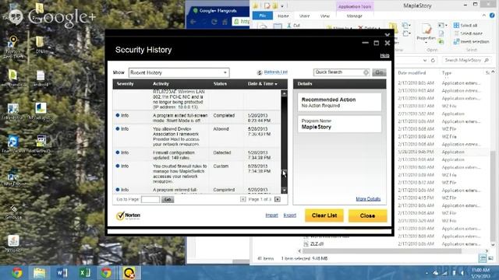The height and width of the screenshot is (280, 499).
Task: Switch to the Home ribbon tab in Explorer
Action: coord(283,16)
